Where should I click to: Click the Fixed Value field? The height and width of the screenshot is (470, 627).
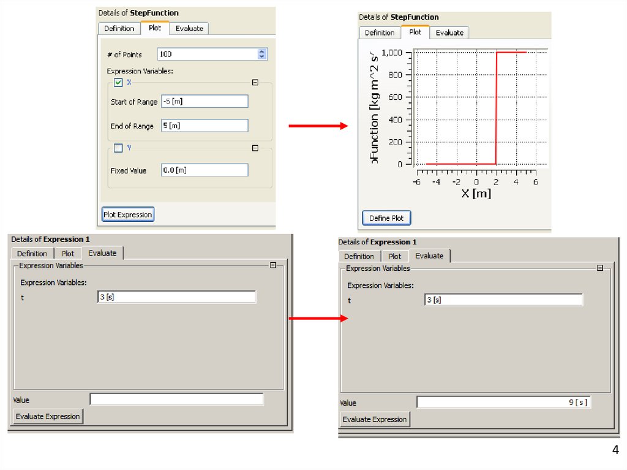tap(205, 170)
